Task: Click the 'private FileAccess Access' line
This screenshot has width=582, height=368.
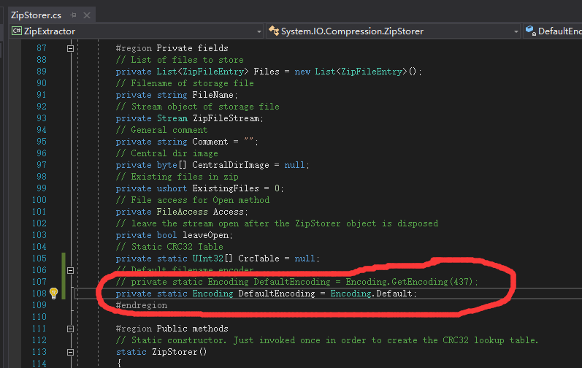Action: pyautogui.click(x=182, y=212)
